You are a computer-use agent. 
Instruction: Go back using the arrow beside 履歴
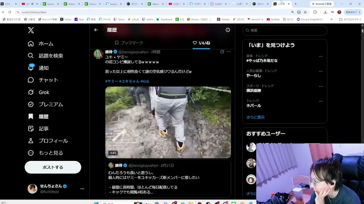point(96,30)
